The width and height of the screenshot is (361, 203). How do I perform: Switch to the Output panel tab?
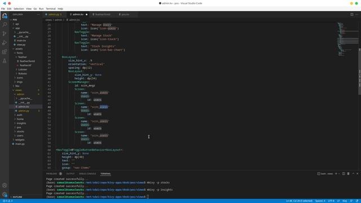coord(71,174)
